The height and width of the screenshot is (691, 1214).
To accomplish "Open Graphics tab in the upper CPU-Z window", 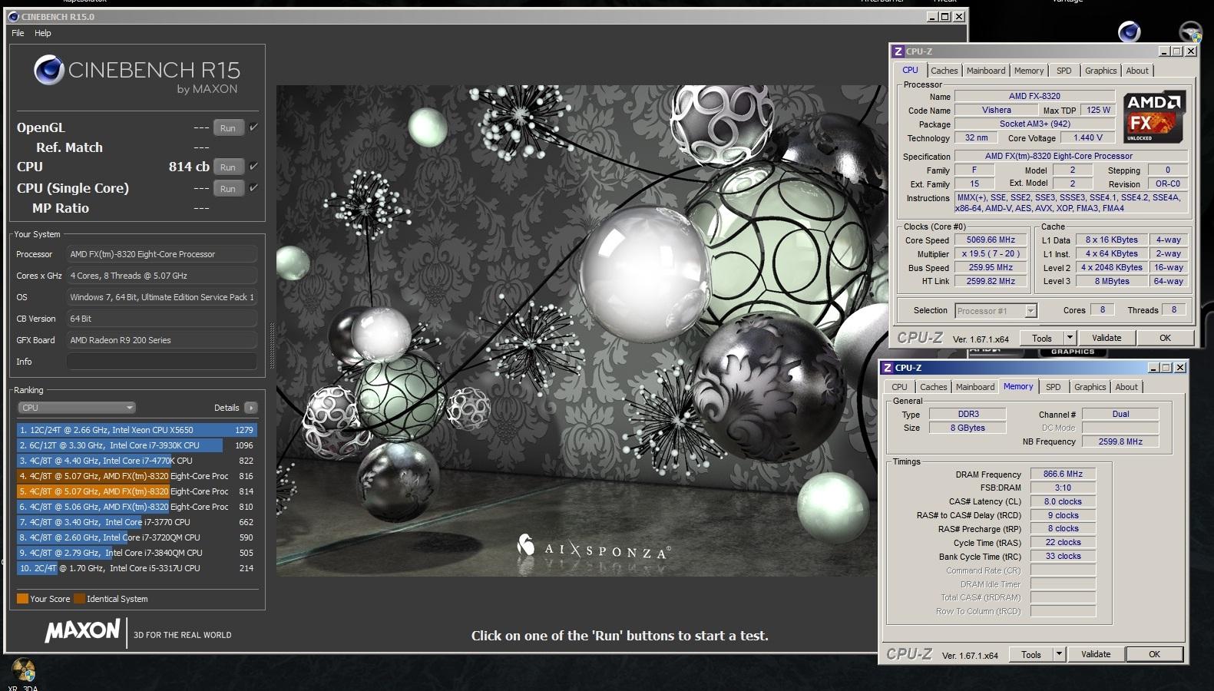I will click(1100, 71).
